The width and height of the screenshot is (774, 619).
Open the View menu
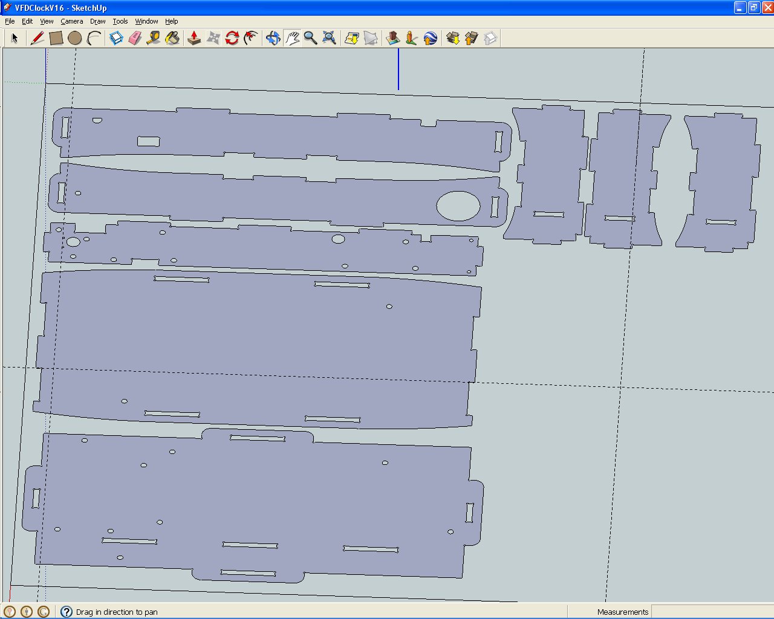(x=47, y=21)
